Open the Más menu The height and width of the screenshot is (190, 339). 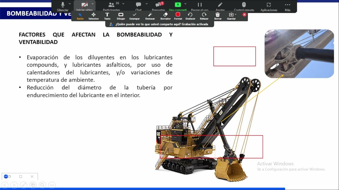pyautogui.click(x=288, y=6)
